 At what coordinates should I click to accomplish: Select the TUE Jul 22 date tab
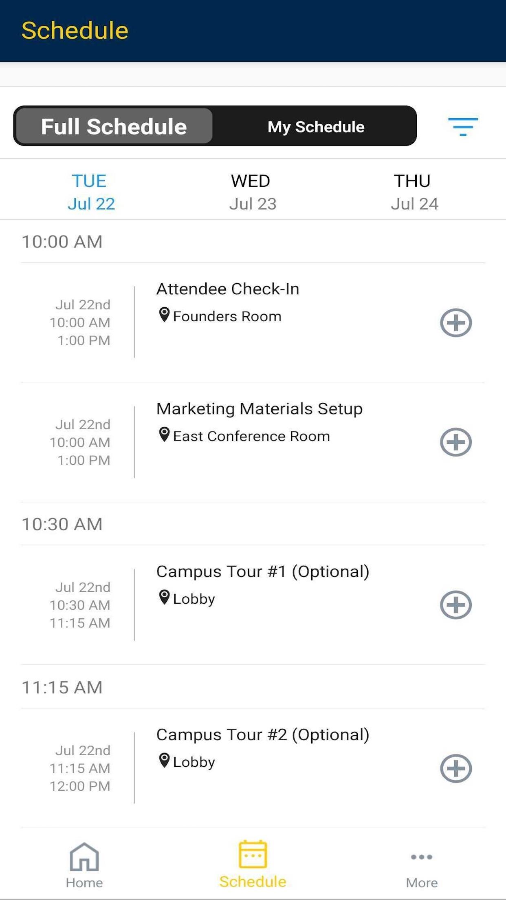(x=91, y=192)
